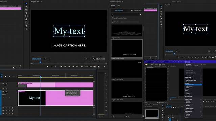
Task: Select the Selection tool in the left toolbar
Action: (x=26, y=4)
